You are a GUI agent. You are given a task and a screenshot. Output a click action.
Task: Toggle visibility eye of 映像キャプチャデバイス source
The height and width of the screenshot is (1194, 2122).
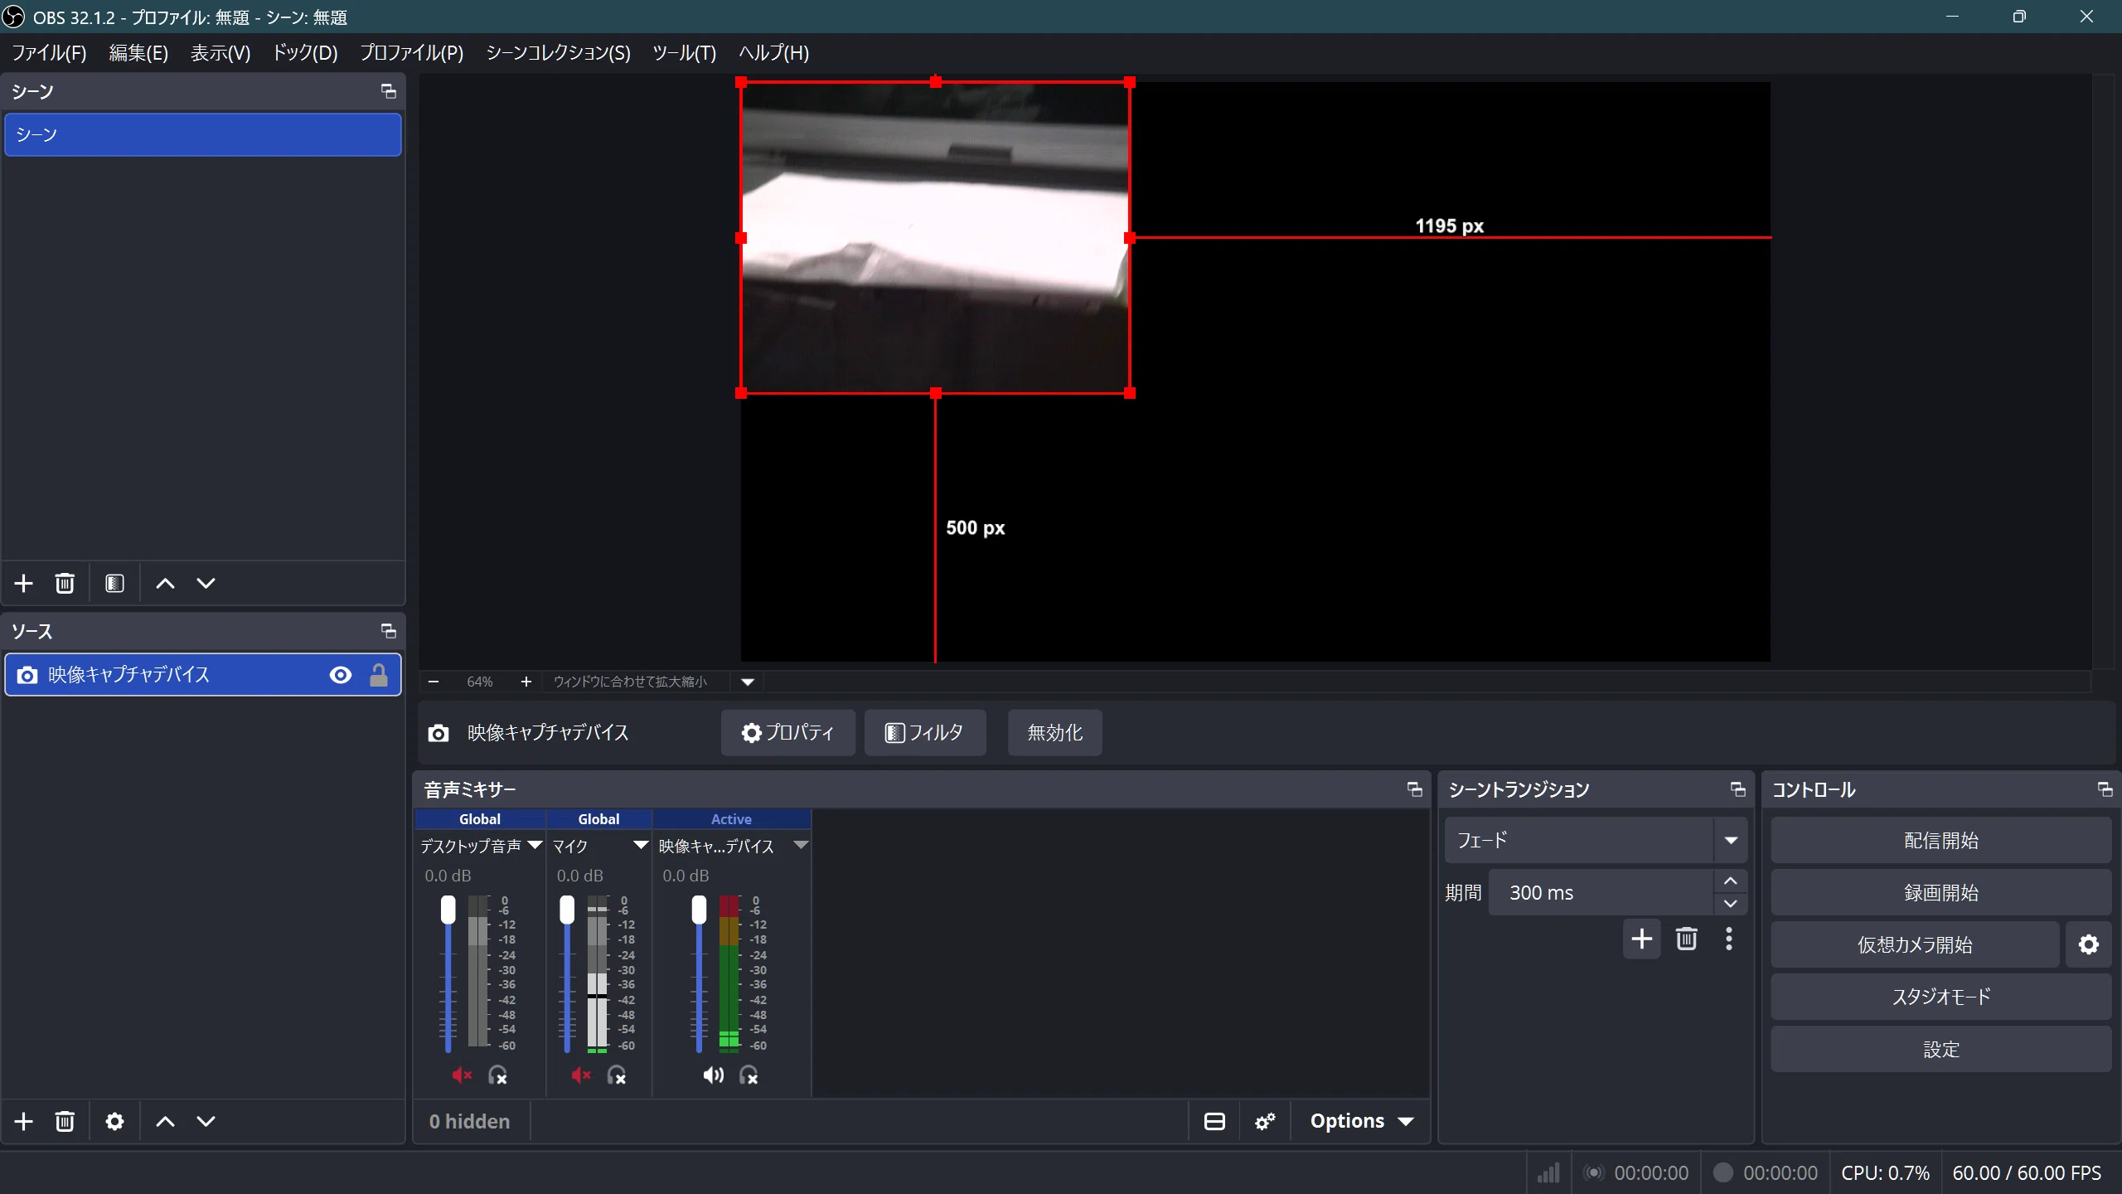[340, 675]
